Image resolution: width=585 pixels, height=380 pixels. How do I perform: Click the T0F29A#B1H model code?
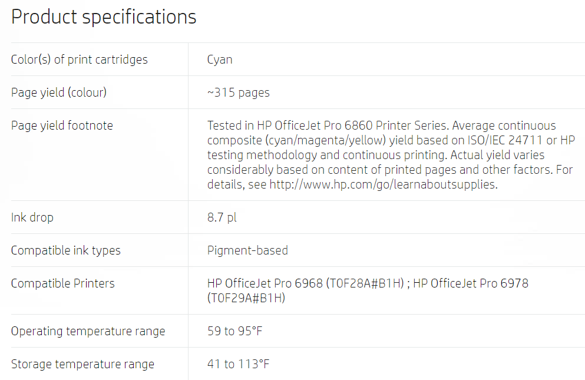(246, 298)
